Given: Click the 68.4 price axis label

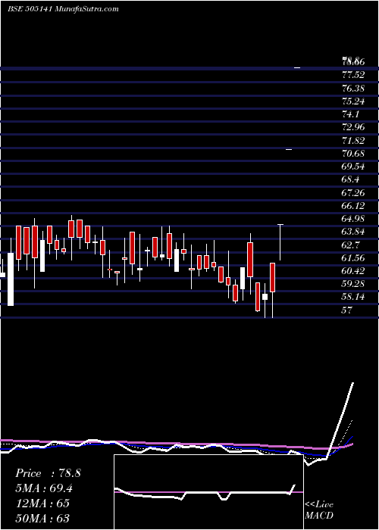Looking at the screenshot, I should (x=351, y=179).
